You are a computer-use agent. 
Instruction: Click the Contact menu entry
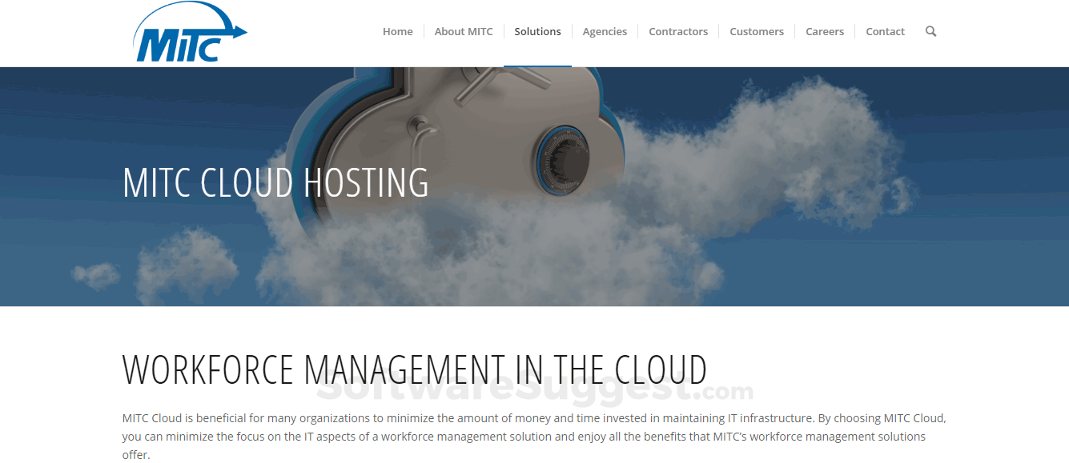[885, 31]
